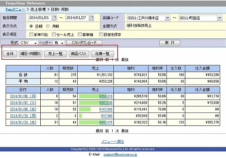The height and width of the screenshot is (158, 226).
Task: Click the 合計 row label
Action: pos(23,75)
